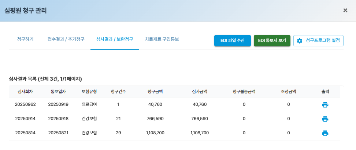
Task: Click the 통보일자 column header
Action: pos(58,92)
